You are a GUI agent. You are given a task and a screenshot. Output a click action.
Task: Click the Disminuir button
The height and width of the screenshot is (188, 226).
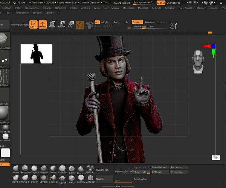coord(179,172)
